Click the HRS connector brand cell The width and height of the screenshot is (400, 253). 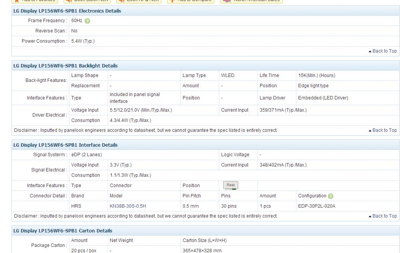click(76, 206)
